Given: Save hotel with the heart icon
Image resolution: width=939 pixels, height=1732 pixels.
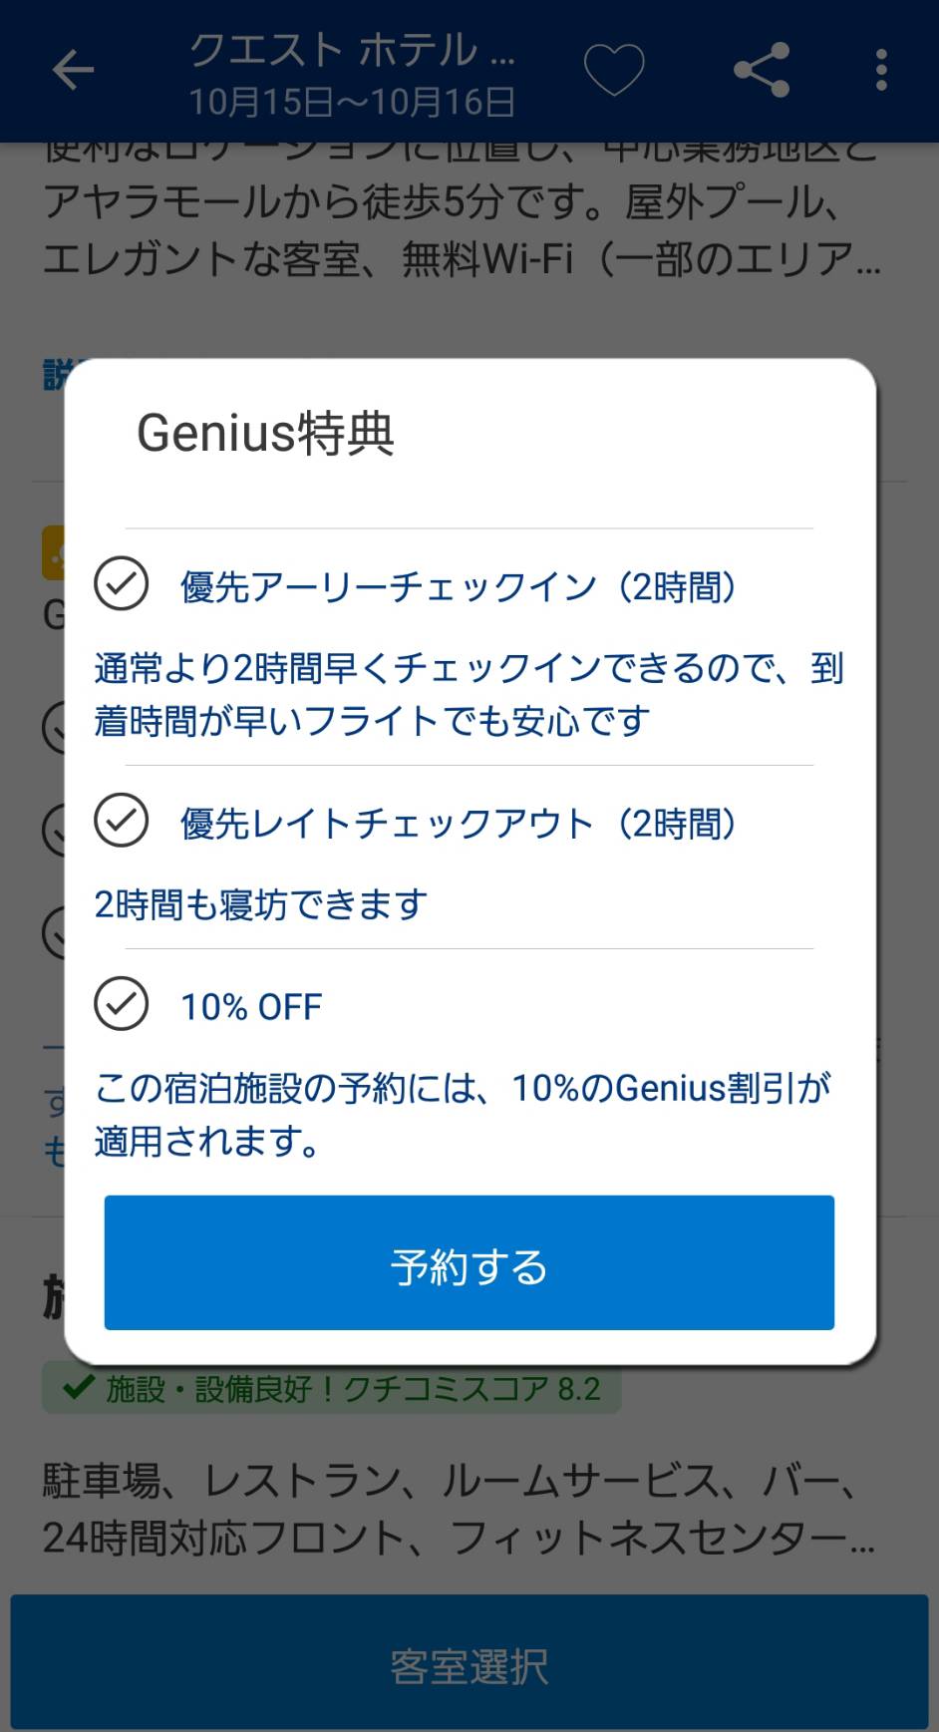Looking at the screenshot, I should (613, 71).
